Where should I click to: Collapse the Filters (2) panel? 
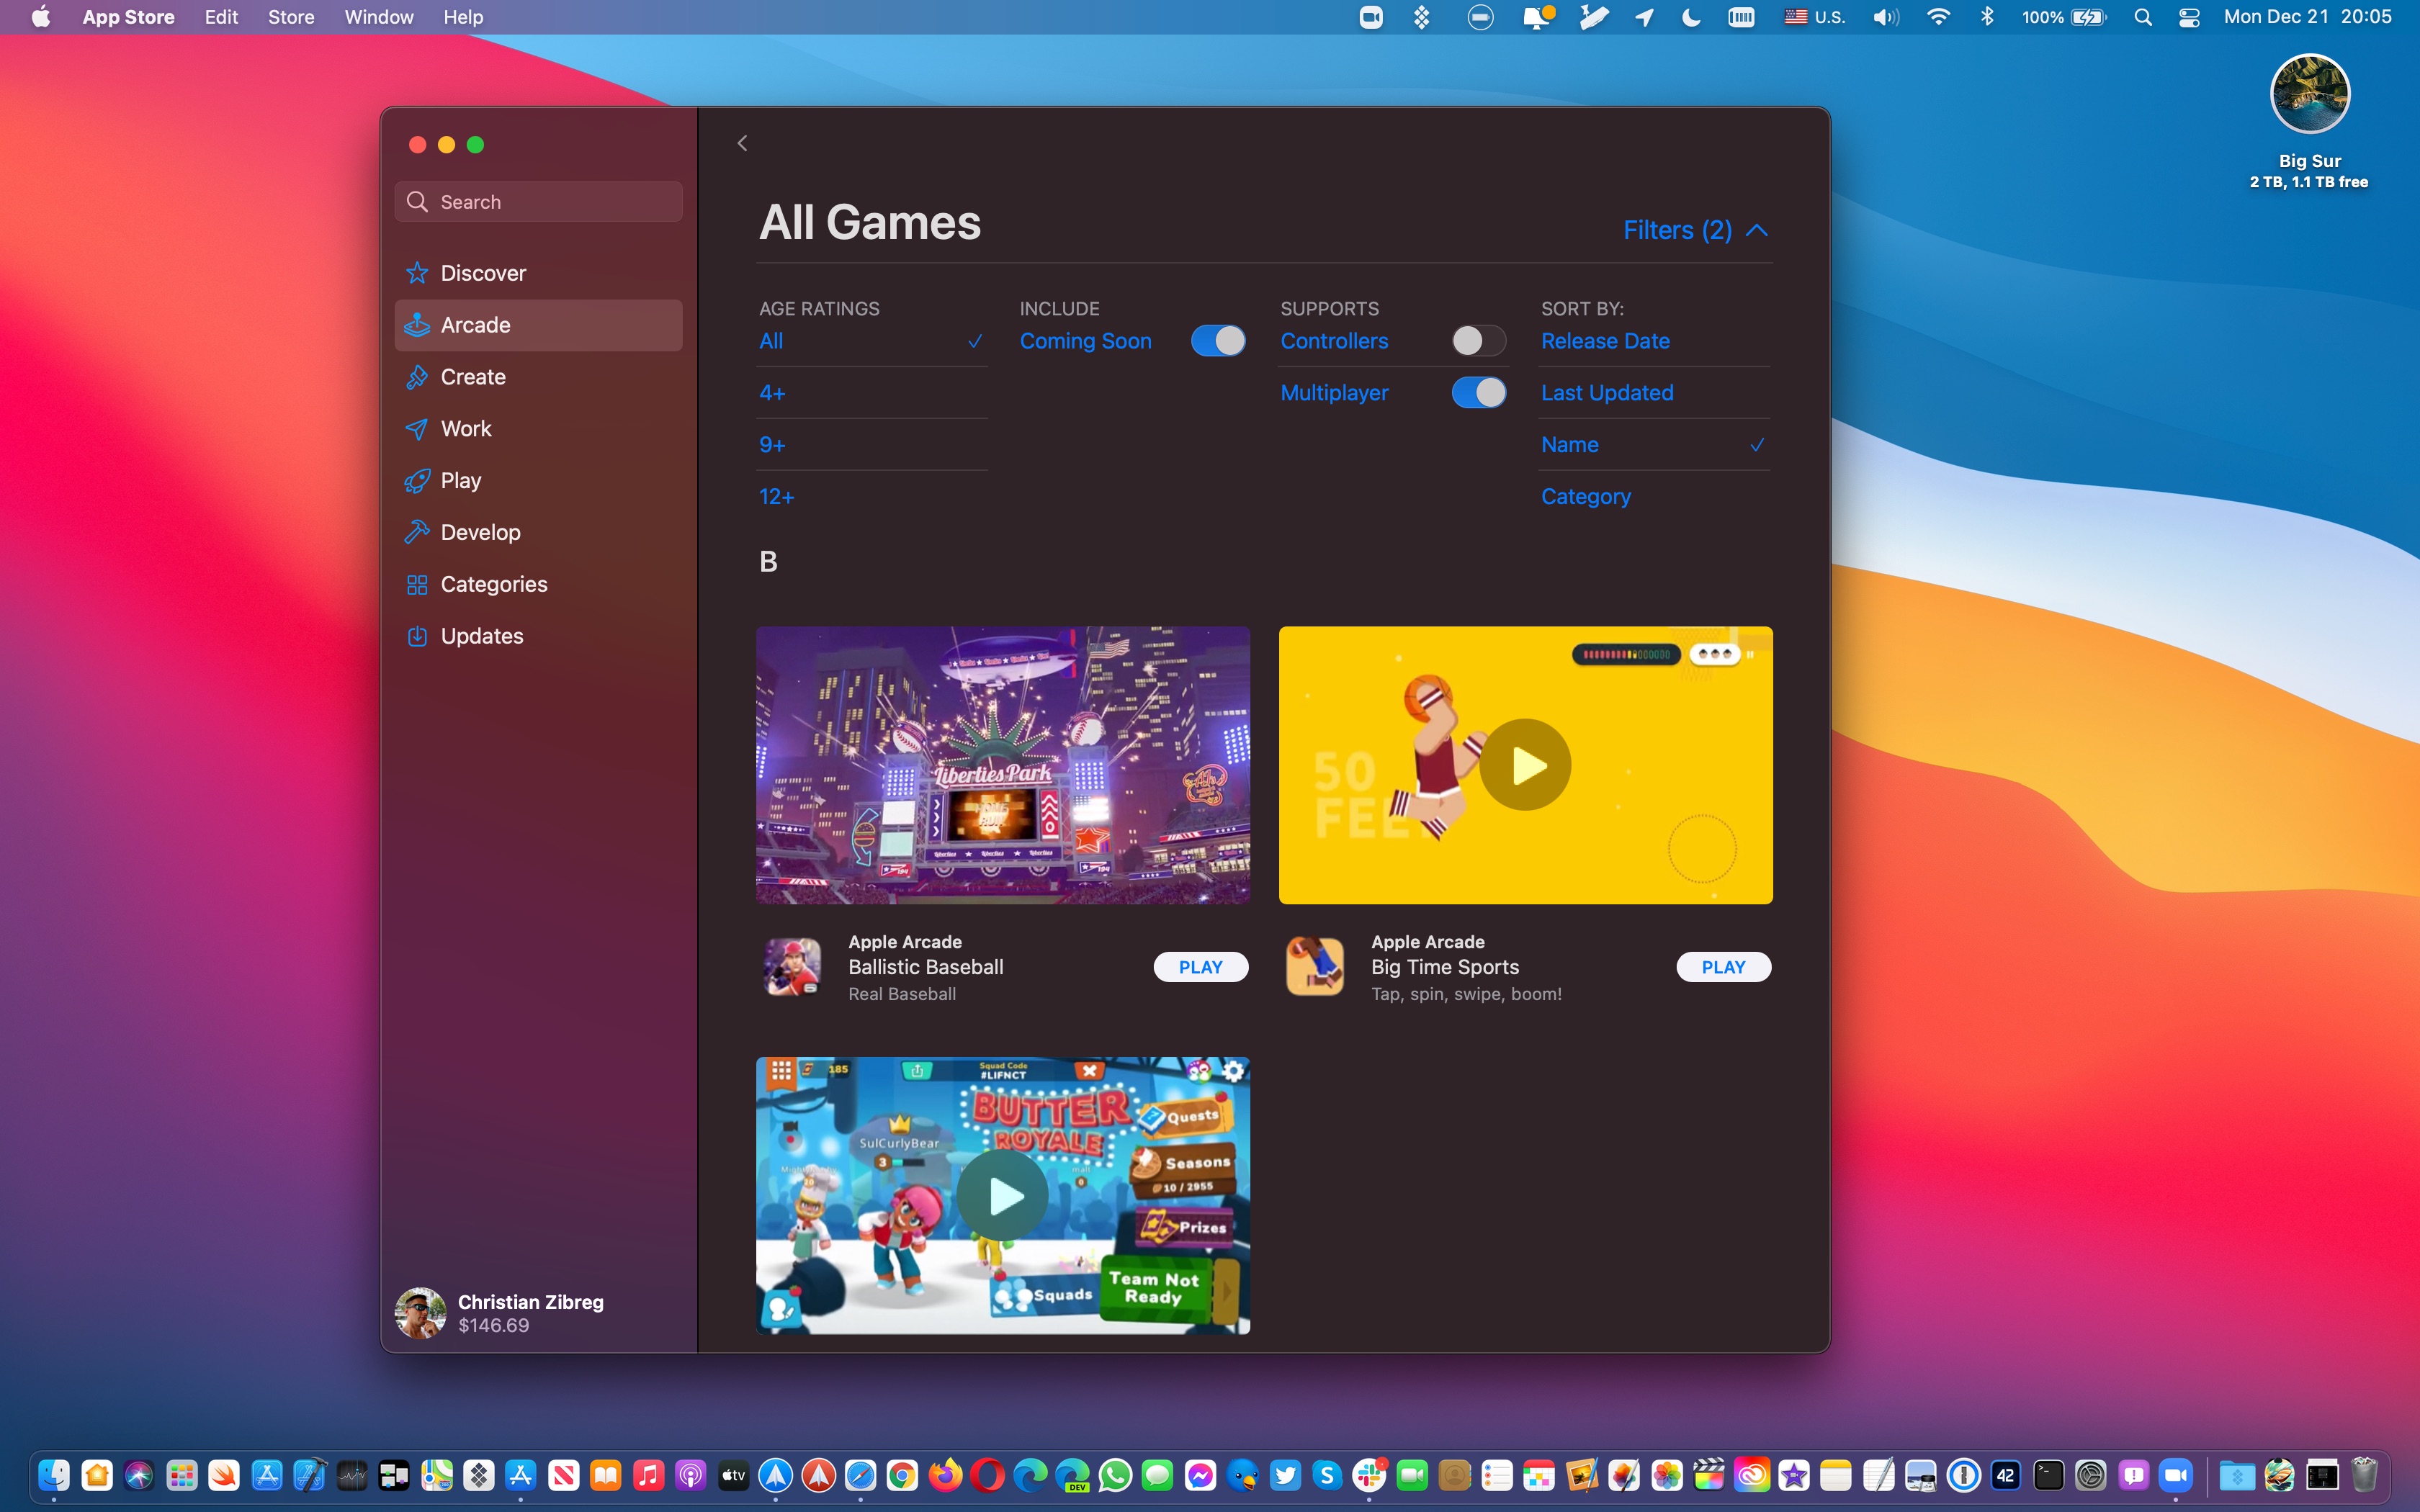1695,231
